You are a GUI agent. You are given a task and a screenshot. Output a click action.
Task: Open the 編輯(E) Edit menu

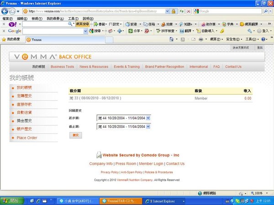[x=22, y=19]
